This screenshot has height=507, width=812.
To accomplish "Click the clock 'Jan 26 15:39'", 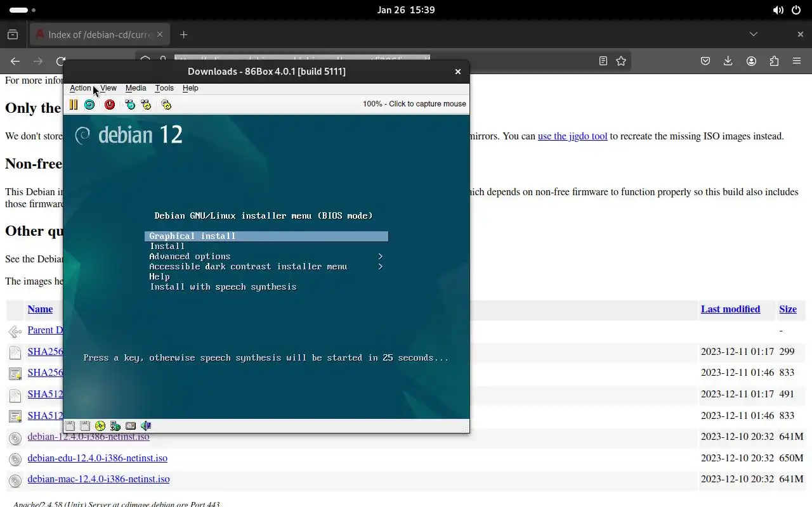I will click(x=406, y=10).
